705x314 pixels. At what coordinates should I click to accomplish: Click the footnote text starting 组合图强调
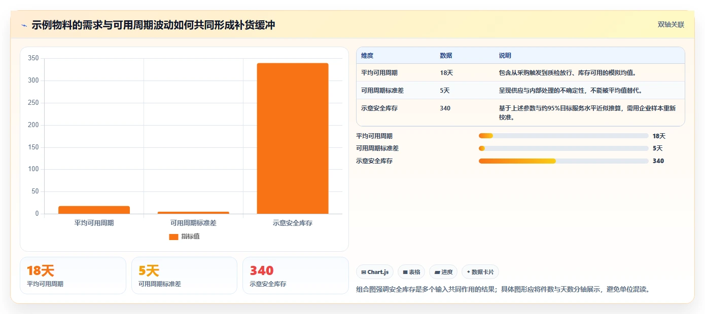point(503,290)
